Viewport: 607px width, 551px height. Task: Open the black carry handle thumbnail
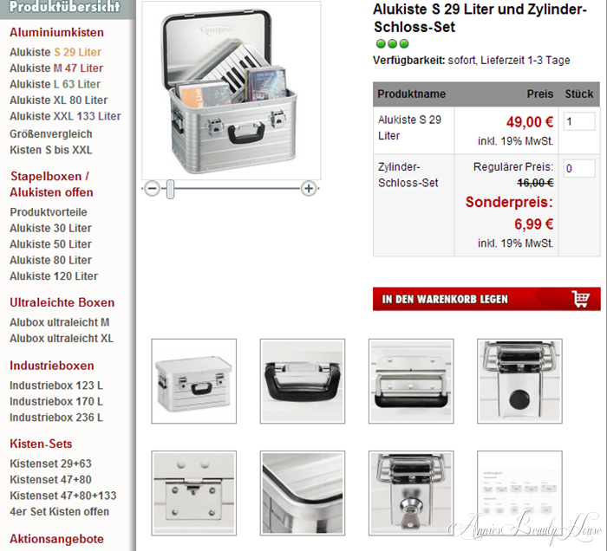(303, 381)
